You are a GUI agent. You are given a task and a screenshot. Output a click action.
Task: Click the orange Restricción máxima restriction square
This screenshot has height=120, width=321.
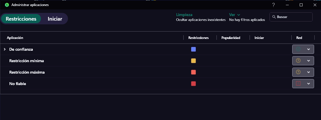193,72
